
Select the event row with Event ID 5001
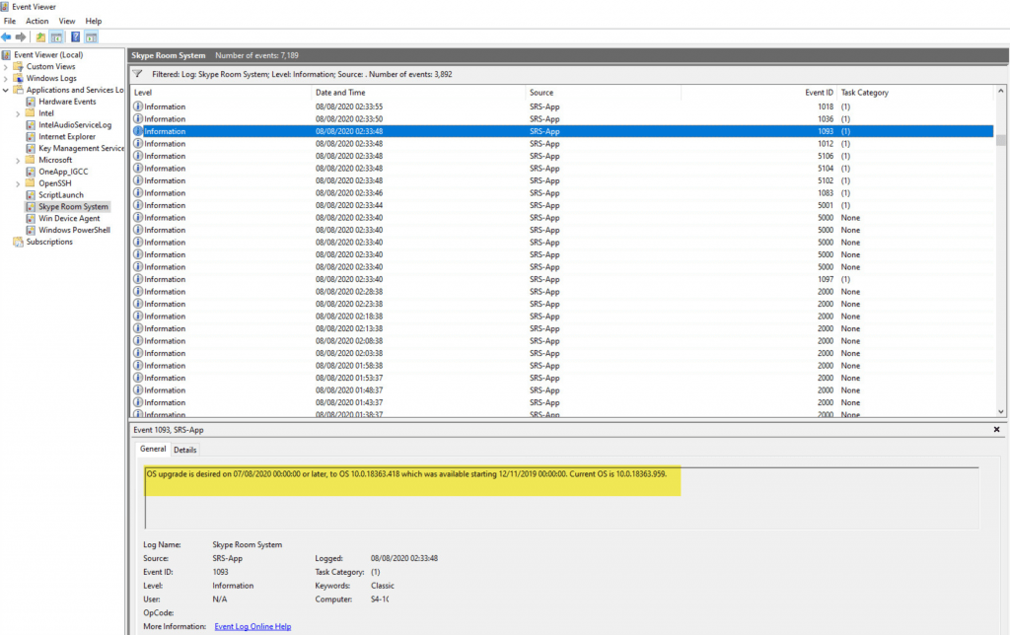562,205
